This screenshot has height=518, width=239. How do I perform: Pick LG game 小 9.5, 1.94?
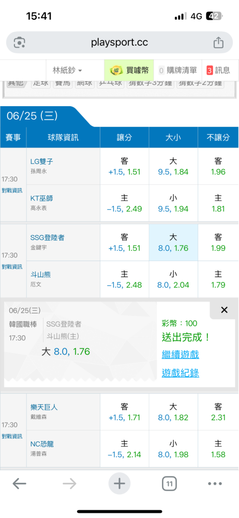173,203
